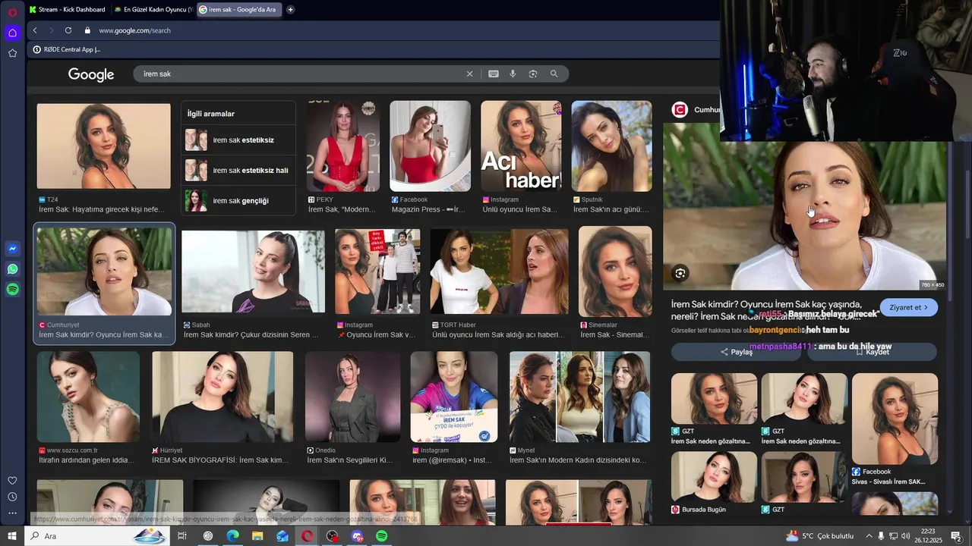Screen dimensions: 972x546
Task: Open the Hürriyet biography image result
Action: point(222,397)
